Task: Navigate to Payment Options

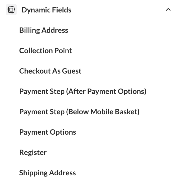Action: [x=48, y=132]
